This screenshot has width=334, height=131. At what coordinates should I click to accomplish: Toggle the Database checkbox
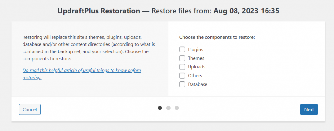(182, 84)
